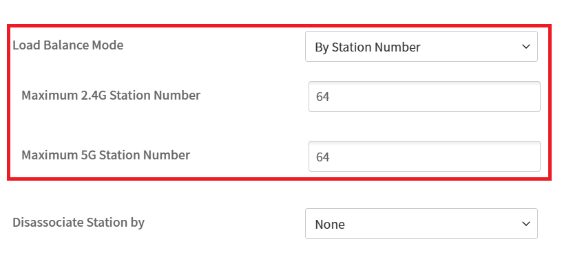
Task: Click the word Mode in Load Balance Mode
Action: tap(107, 45)
